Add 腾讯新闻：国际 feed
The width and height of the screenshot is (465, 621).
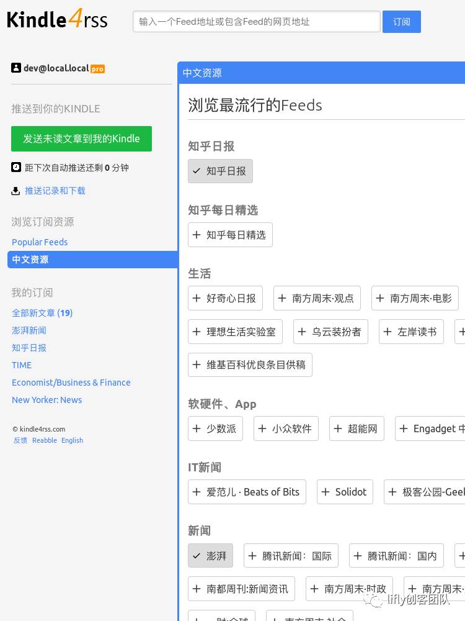291,556
